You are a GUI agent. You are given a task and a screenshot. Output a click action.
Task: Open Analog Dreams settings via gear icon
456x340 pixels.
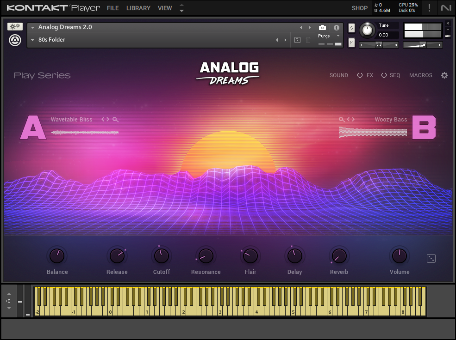(444, 75)
